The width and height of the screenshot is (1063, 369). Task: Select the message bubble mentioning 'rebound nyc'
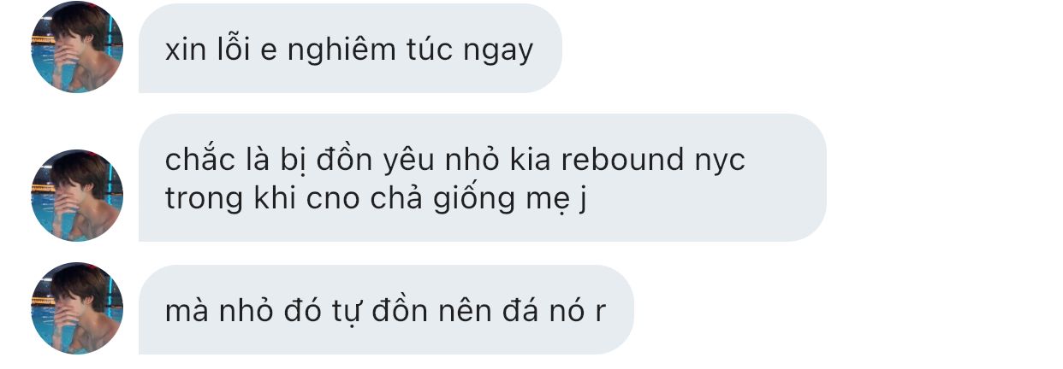pyautogui.click(x=482, y=178)
